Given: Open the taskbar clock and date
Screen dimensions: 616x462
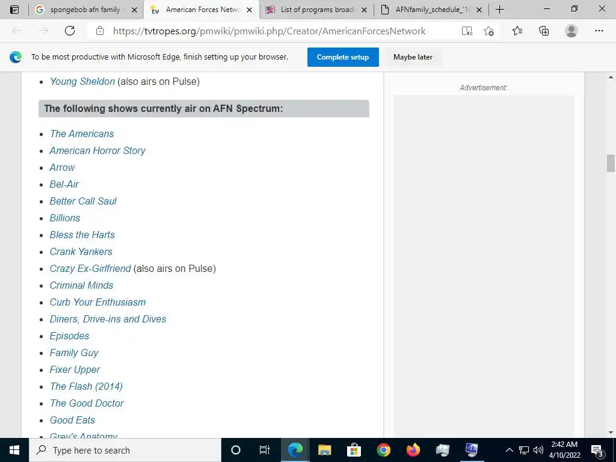Looking at the screenshot, I should (564, 450).
